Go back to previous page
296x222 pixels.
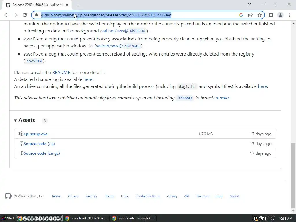tap(6, 15)
